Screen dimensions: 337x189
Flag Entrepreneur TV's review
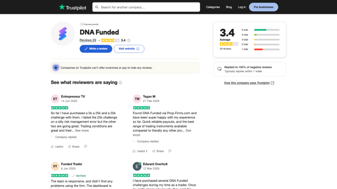point(86,147)
